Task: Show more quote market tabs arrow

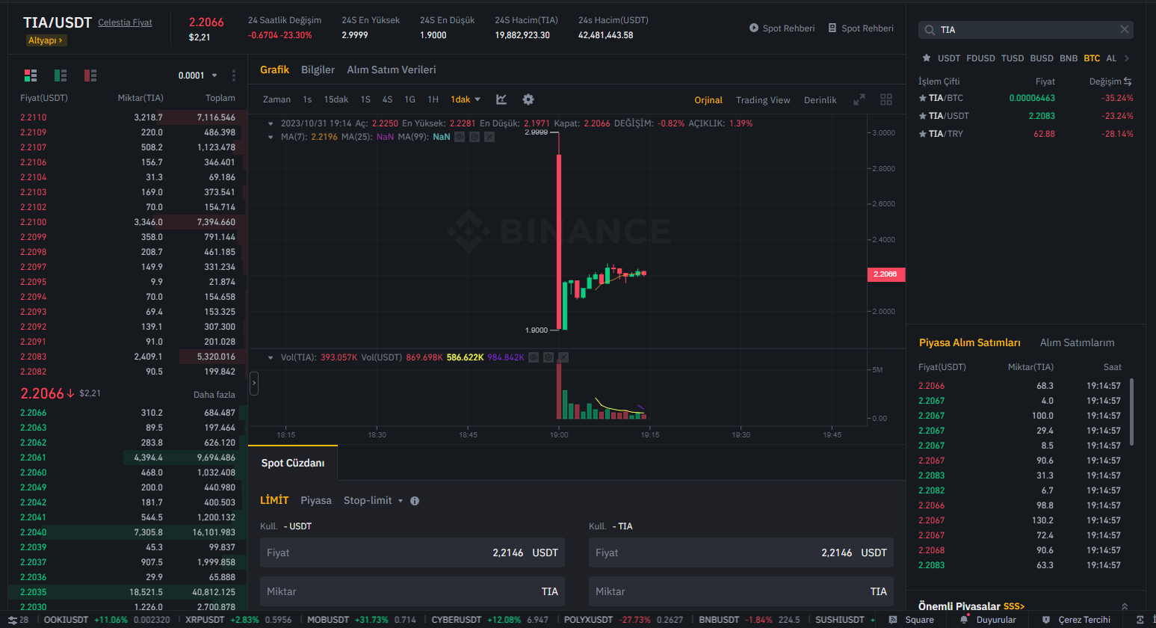Action: point(1127,58)
